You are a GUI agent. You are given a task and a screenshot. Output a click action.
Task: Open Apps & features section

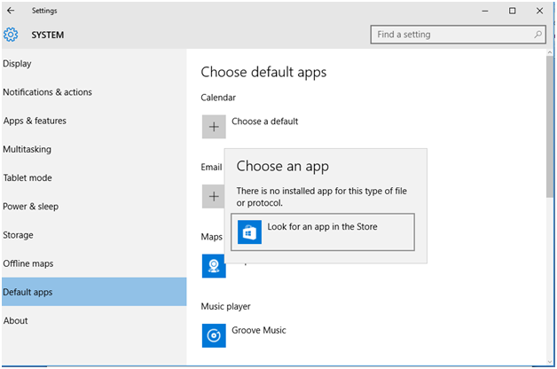(x=35, y=121)
